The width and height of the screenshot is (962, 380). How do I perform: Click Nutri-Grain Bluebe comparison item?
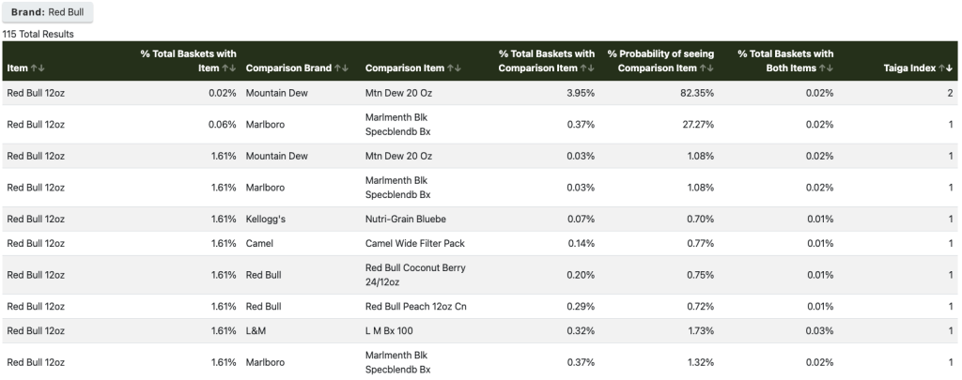pos(406,219)
